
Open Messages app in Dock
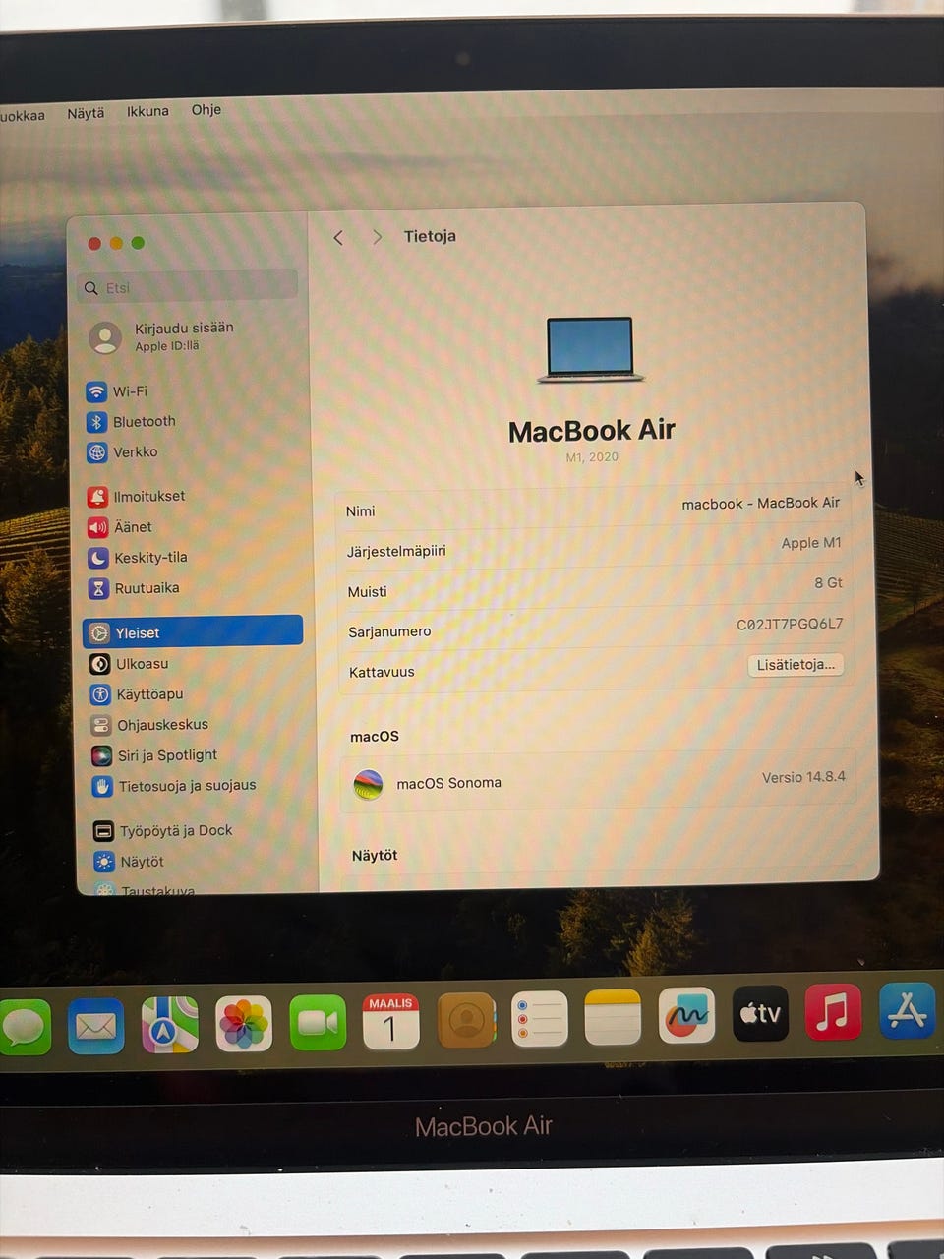(x=24, y=1027)
